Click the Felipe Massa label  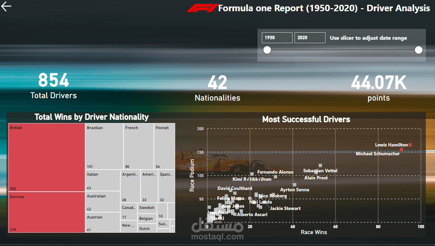coord(231,198)
